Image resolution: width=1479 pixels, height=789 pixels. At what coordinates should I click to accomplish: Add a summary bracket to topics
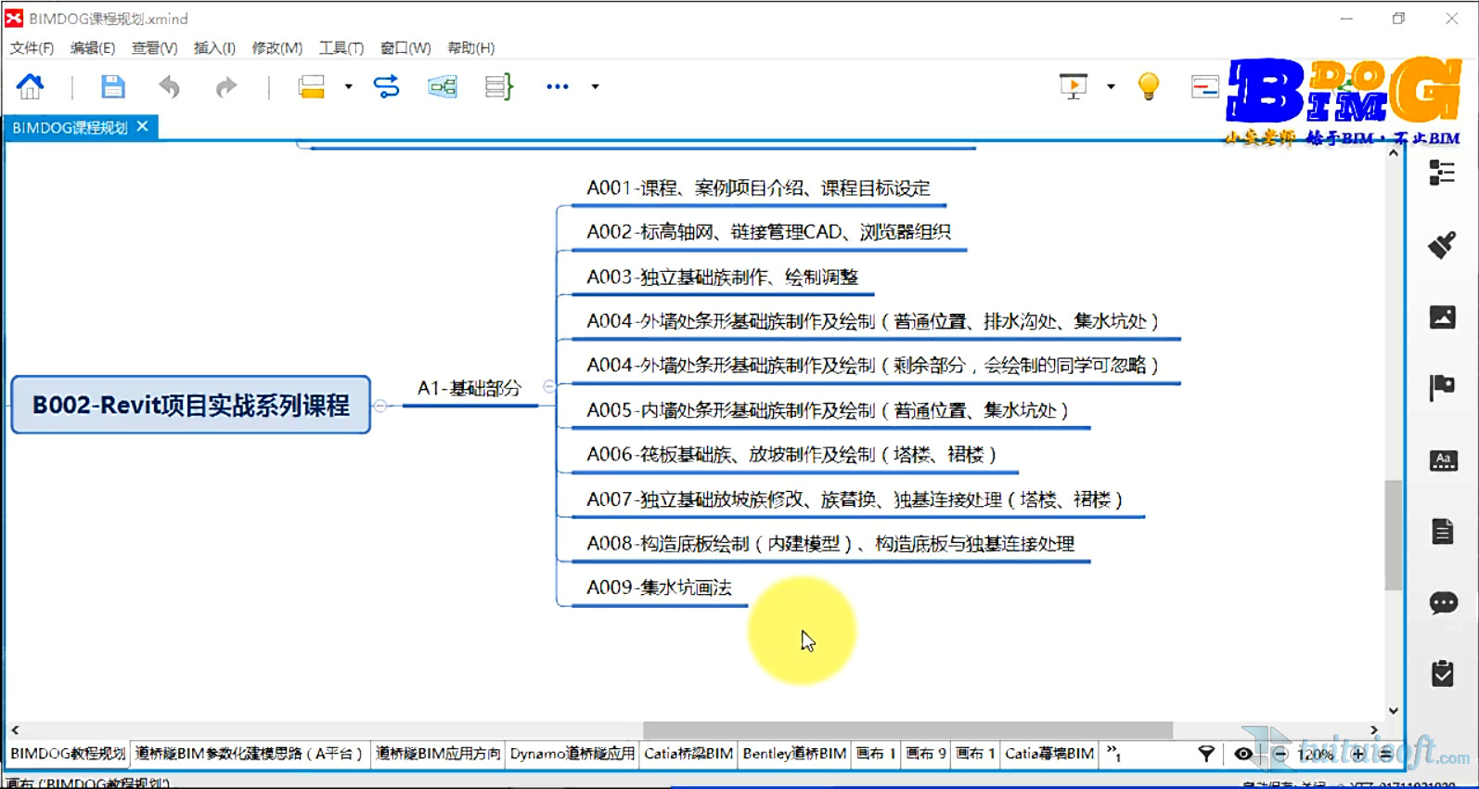pyautogui.click(x=498, y=86)
